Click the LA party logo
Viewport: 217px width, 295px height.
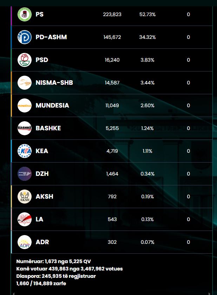[x=25, y=219]
